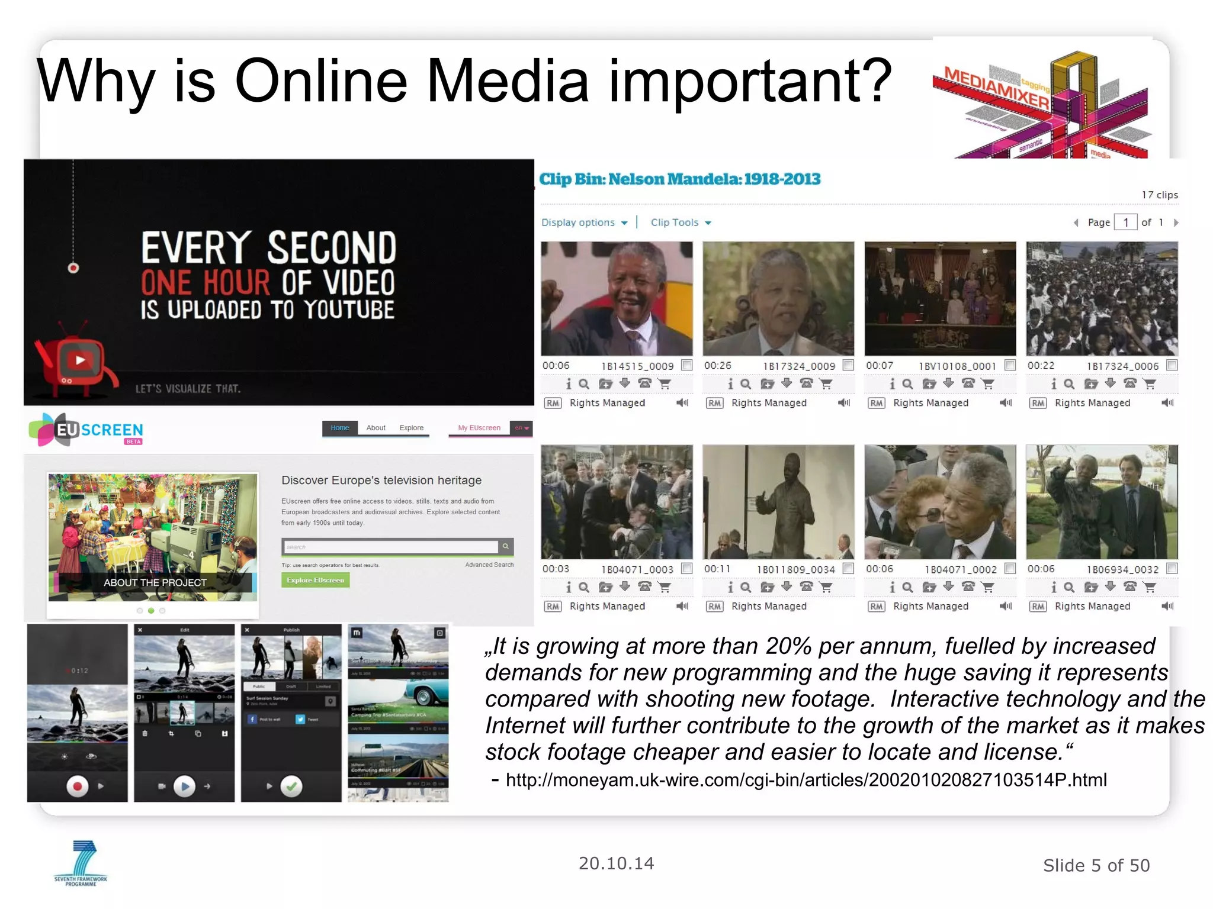The width and height of the screenshot is (1213, 909).
Task: Go to previous page with left arrow
Action: (x=1076, y=223)
